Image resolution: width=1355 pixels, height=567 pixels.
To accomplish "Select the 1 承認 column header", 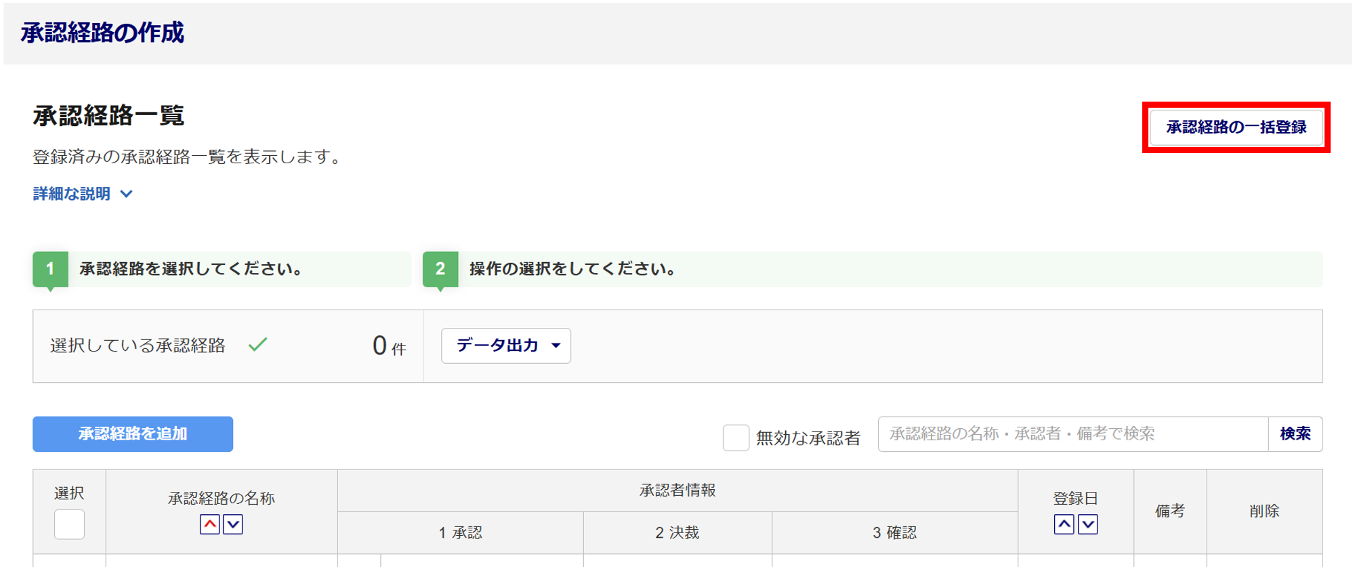I will coord(461,532).
